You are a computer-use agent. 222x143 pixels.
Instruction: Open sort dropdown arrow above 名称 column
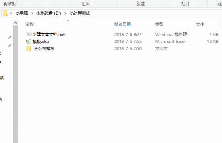coord(68,21)
